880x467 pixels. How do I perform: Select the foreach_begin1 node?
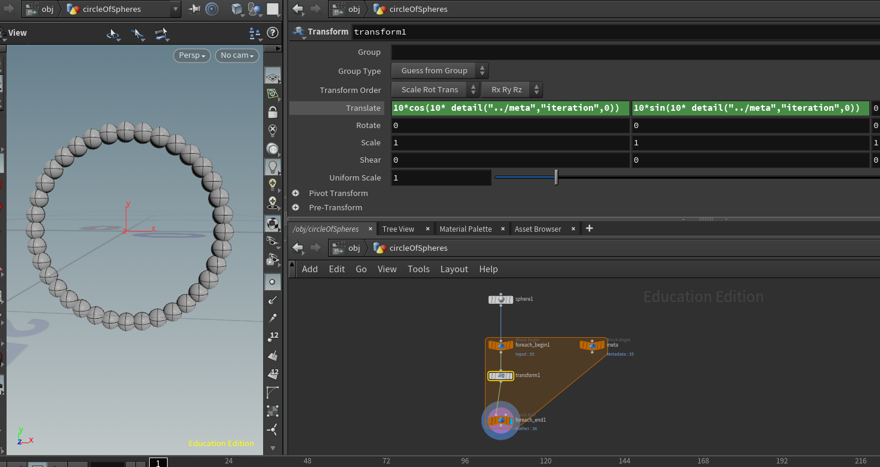pos(501,345)
